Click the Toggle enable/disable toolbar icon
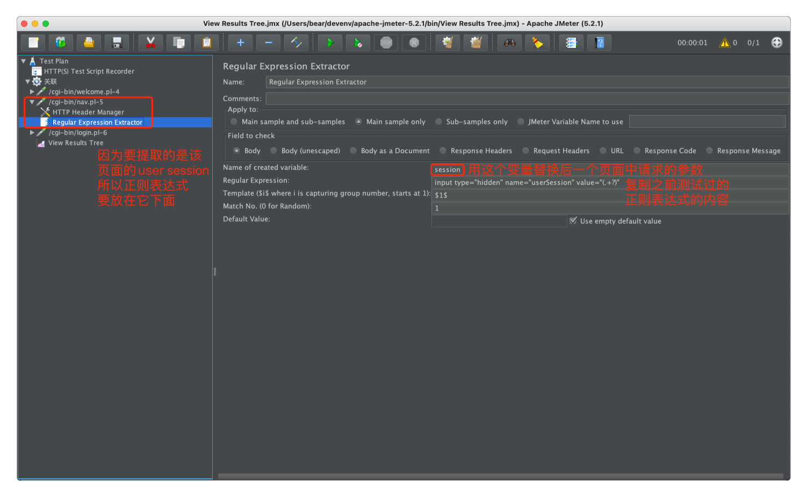This screenshot has width=807, height=497. 296,42
